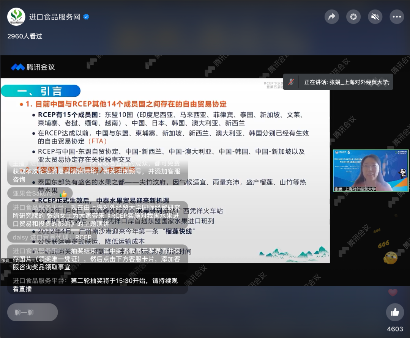Screen dimensions: 410x338
Task: Click the orange 666 reaction text
Action: pos(383,245)
